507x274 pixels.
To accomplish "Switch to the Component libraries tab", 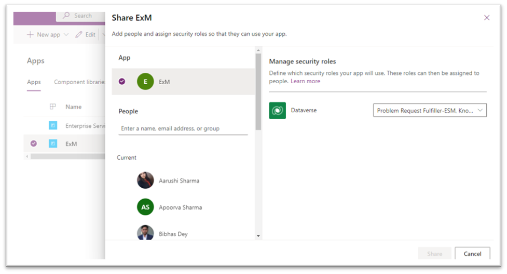I will (79, 82).
